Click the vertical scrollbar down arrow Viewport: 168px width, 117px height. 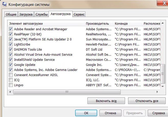(x=163, y=86)
